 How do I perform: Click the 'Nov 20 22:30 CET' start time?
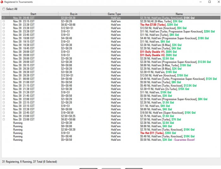click(24, 109)
